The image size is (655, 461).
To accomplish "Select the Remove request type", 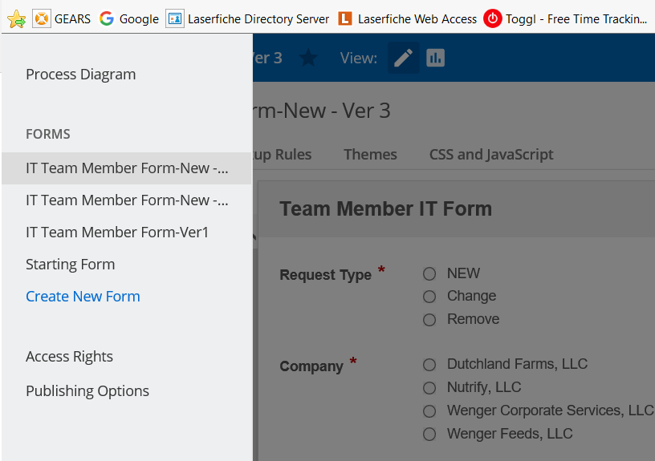I will [429, 320].
